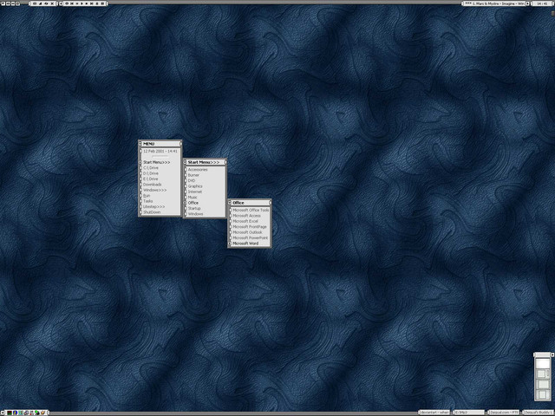The height and width of the screenshot is (416, 555).
Task: Open D:\ Drive from MENU
Action: pyautogui.click(x=160, y=173)
